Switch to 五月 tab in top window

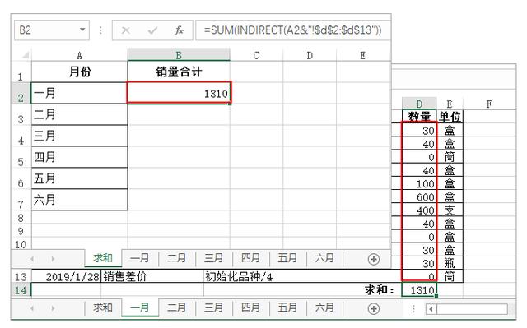[x=287, y=258]
